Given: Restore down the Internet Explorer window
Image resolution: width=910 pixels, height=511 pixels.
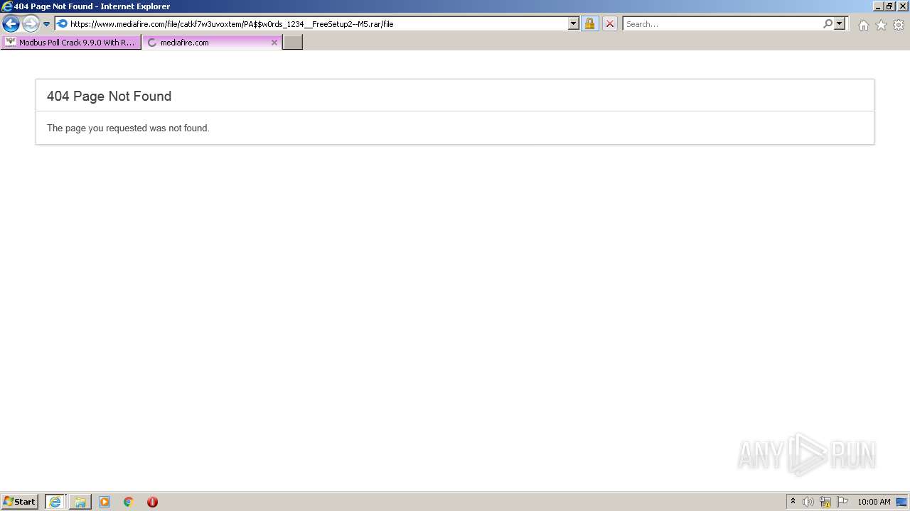Looking at the screenshot, I should [x=890, y=6].
